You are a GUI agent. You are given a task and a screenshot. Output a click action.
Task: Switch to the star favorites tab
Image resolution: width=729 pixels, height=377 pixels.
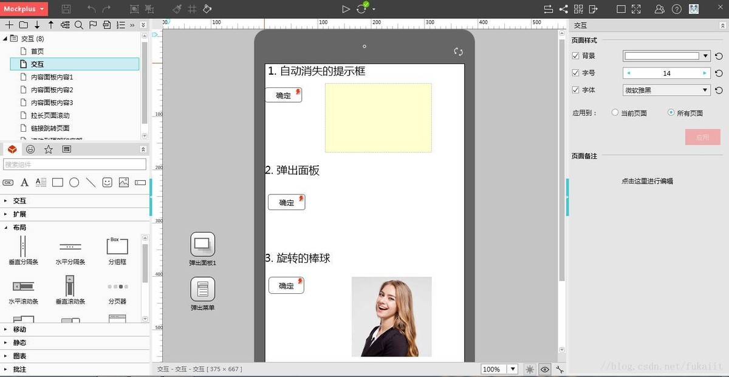(x=49, y=149)
